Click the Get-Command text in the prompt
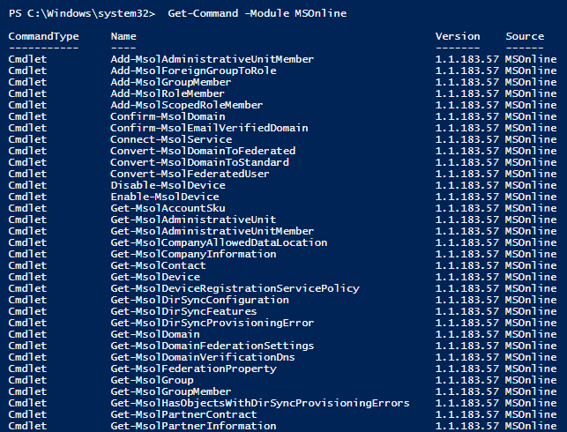The image size is (567, 432). (x=198, y=13)
